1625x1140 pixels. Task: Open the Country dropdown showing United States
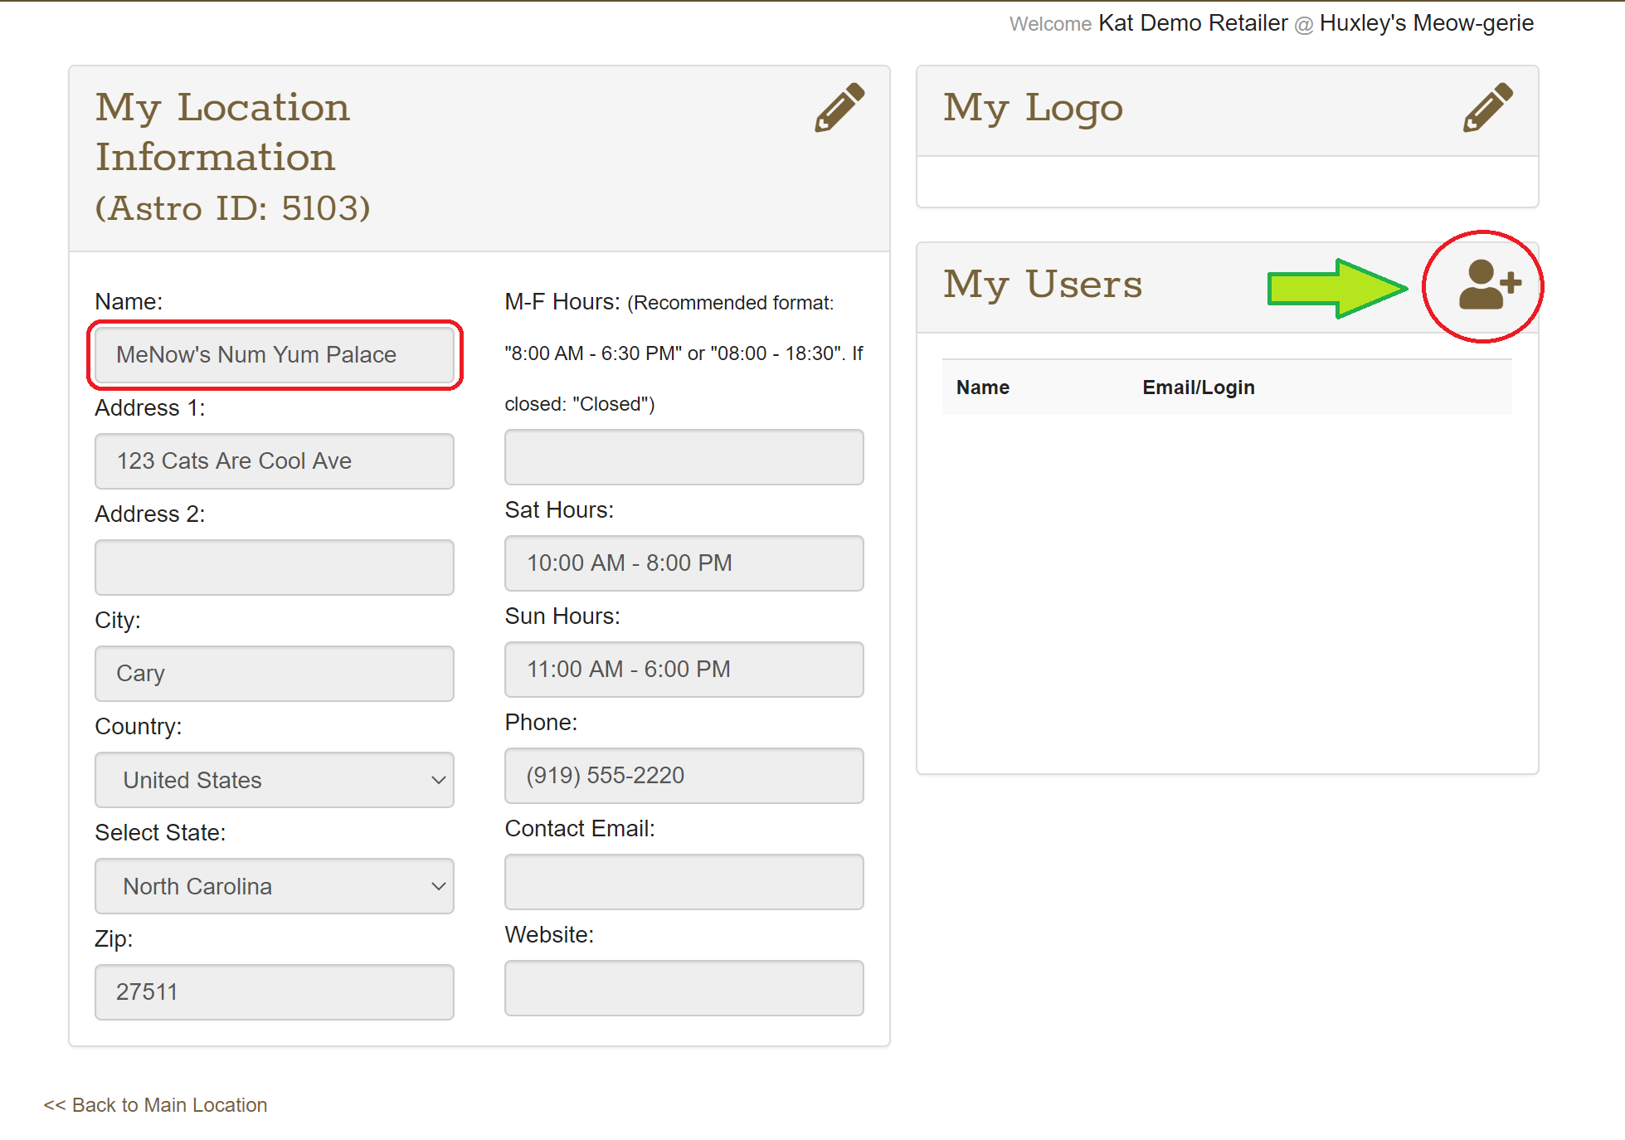[274, 780]
